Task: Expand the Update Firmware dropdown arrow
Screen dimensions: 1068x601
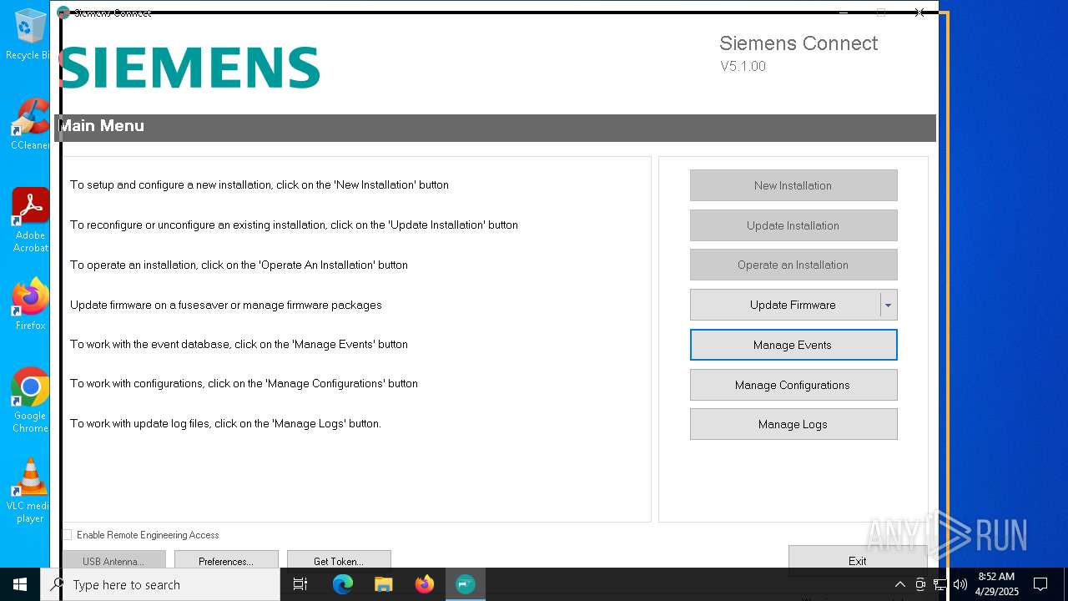Action: point(889,306)
